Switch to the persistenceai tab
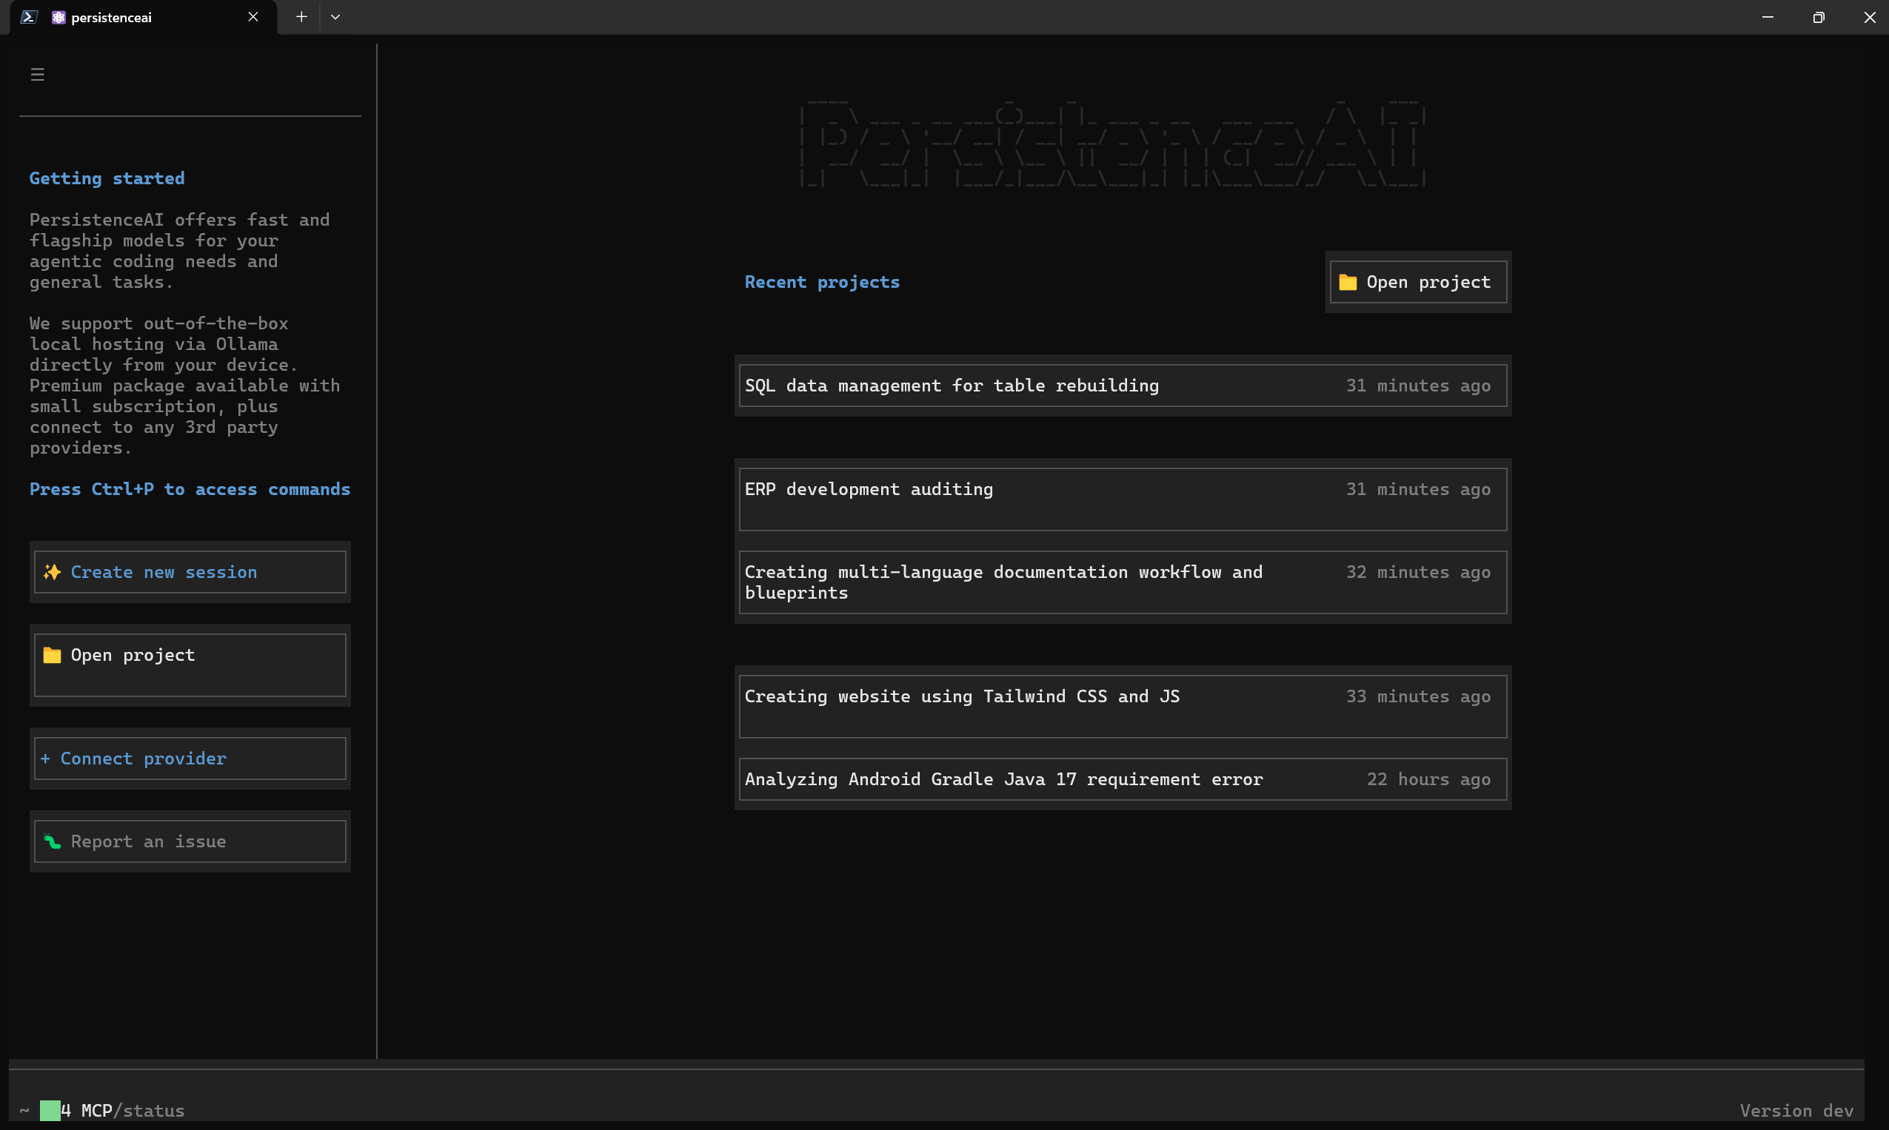The width and height of the screenshot is (1889, 1130). pos(144,18)
